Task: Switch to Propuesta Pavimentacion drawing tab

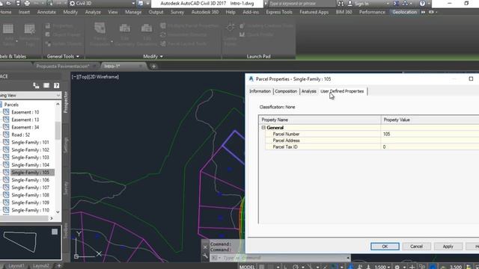Action: (x=63, y=67)
